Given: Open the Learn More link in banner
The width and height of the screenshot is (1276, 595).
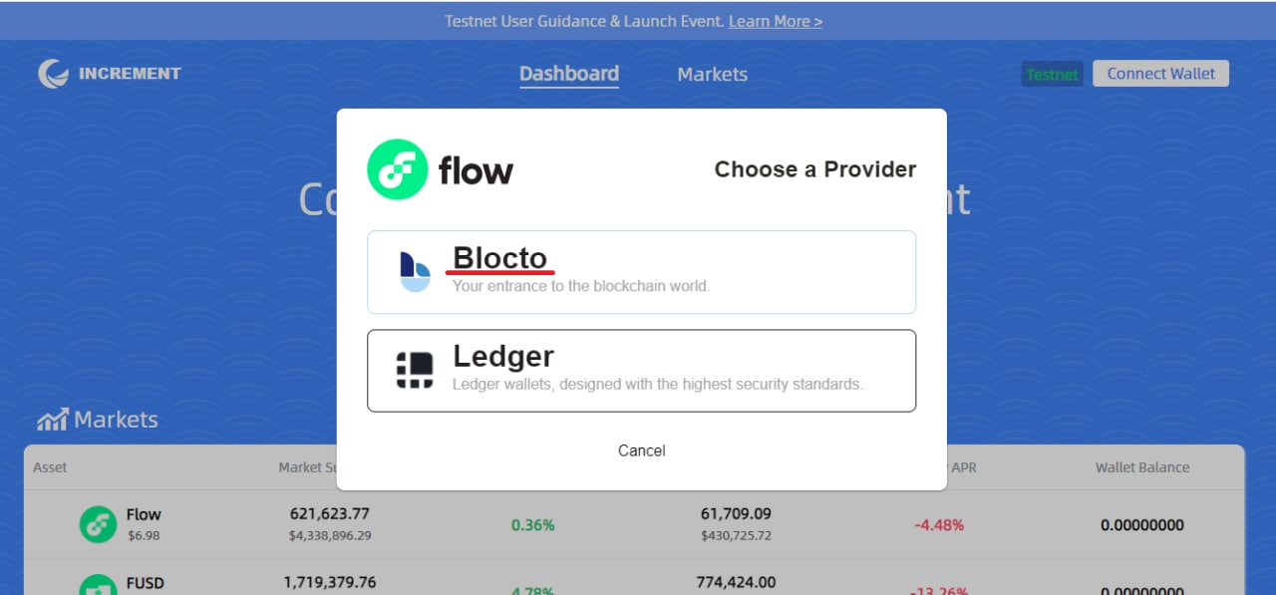Looking at the screenshot, I should tap(776, 21).
